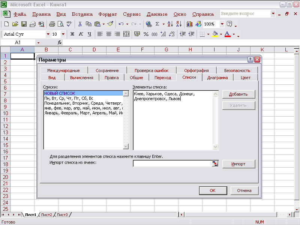The width and height of the screenshot is (300, 225).
Task: Open dialog help question-mark button
Action: (x=250, y=60)
